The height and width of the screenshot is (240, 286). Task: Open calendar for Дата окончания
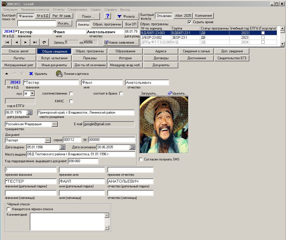(x=132, y=147)
